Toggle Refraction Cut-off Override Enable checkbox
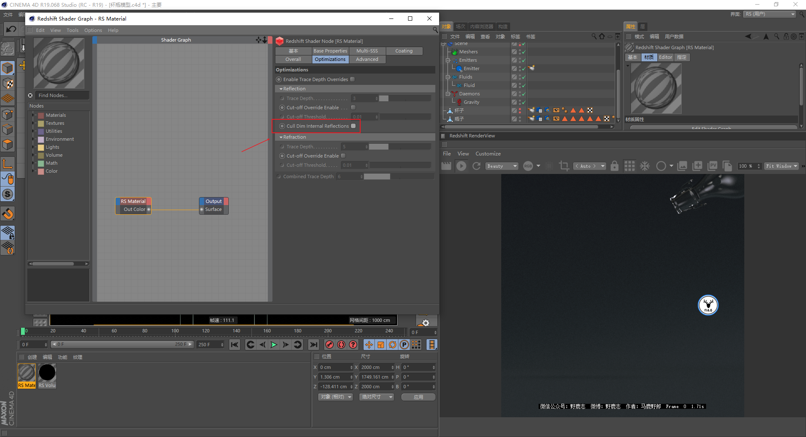806x437 pixels. tap(343, 156)
